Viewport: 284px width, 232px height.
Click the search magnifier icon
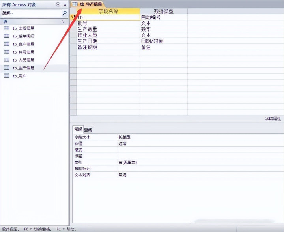(x=64, y=13)
